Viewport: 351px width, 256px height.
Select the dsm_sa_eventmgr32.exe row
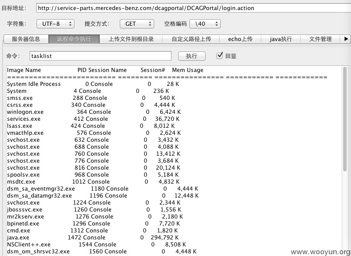[102, 188]
